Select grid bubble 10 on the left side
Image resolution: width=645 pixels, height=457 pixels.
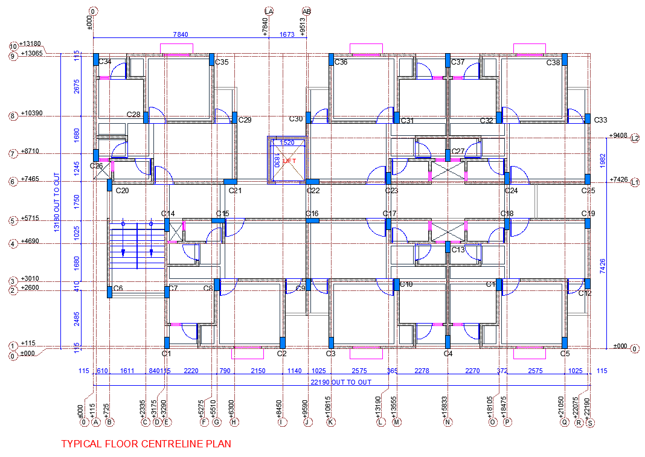13,46
